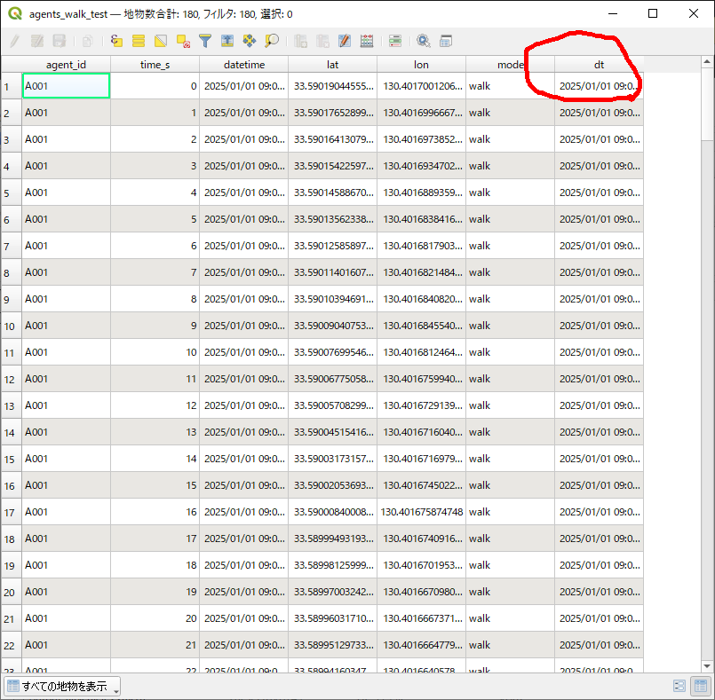Click the select features by expression icon
Viewport: 715px width, 700px height.
coord(116,41)
